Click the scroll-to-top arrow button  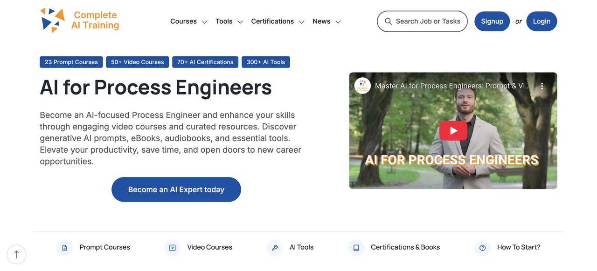tap(17, 254)
